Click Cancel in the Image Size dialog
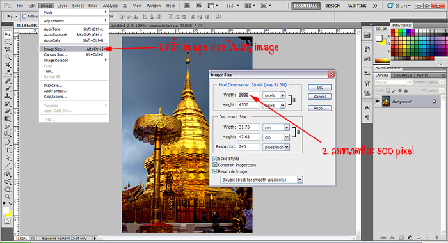The image size is (448, 243). 320,97
